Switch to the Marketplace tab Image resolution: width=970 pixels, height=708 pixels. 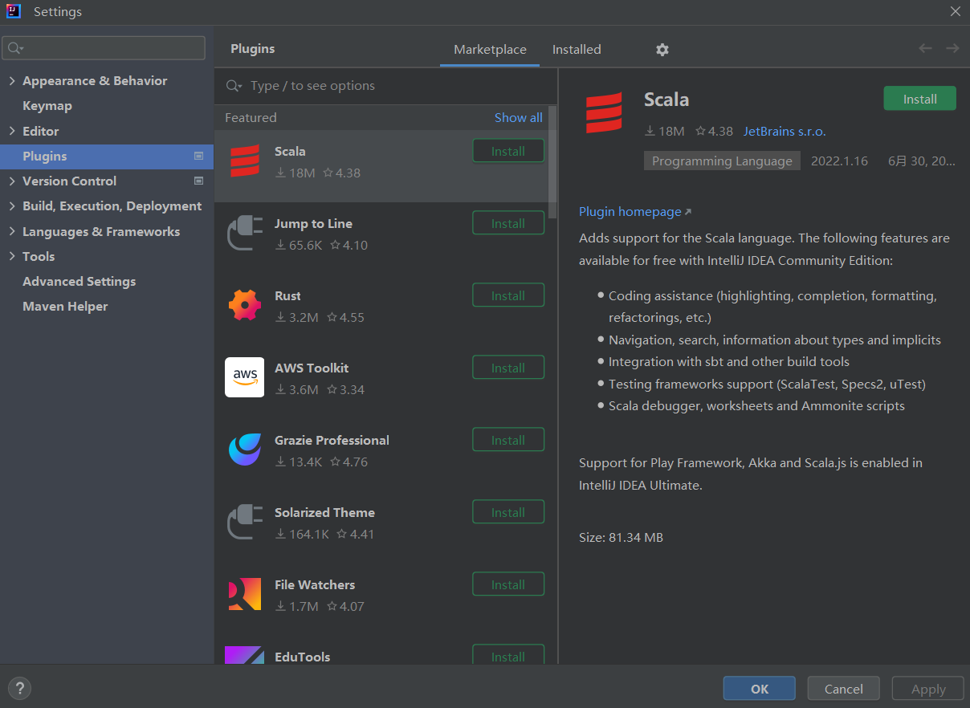click(490, 50)
